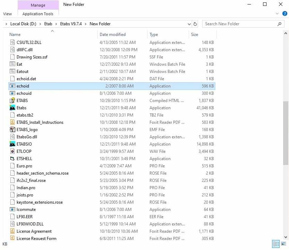The height and width of the screenshot is (250, 289).
Task: Switch to the Application Tools tab
Action: (x=38, y=14)
